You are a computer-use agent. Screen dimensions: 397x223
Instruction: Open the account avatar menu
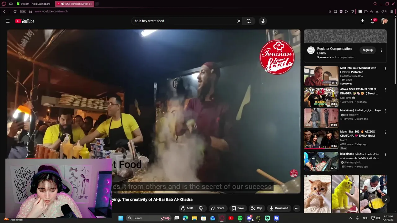click(x=385, y=21)
